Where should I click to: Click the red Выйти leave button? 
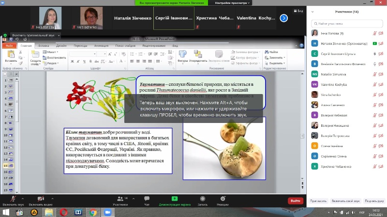point(295,201)
